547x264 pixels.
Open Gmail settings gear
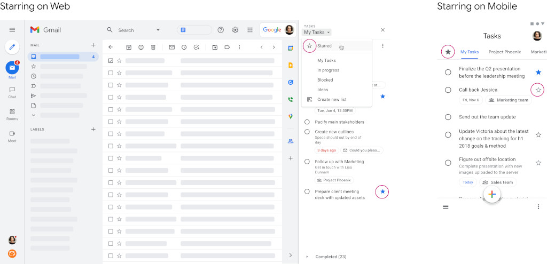tap(235, 30)
